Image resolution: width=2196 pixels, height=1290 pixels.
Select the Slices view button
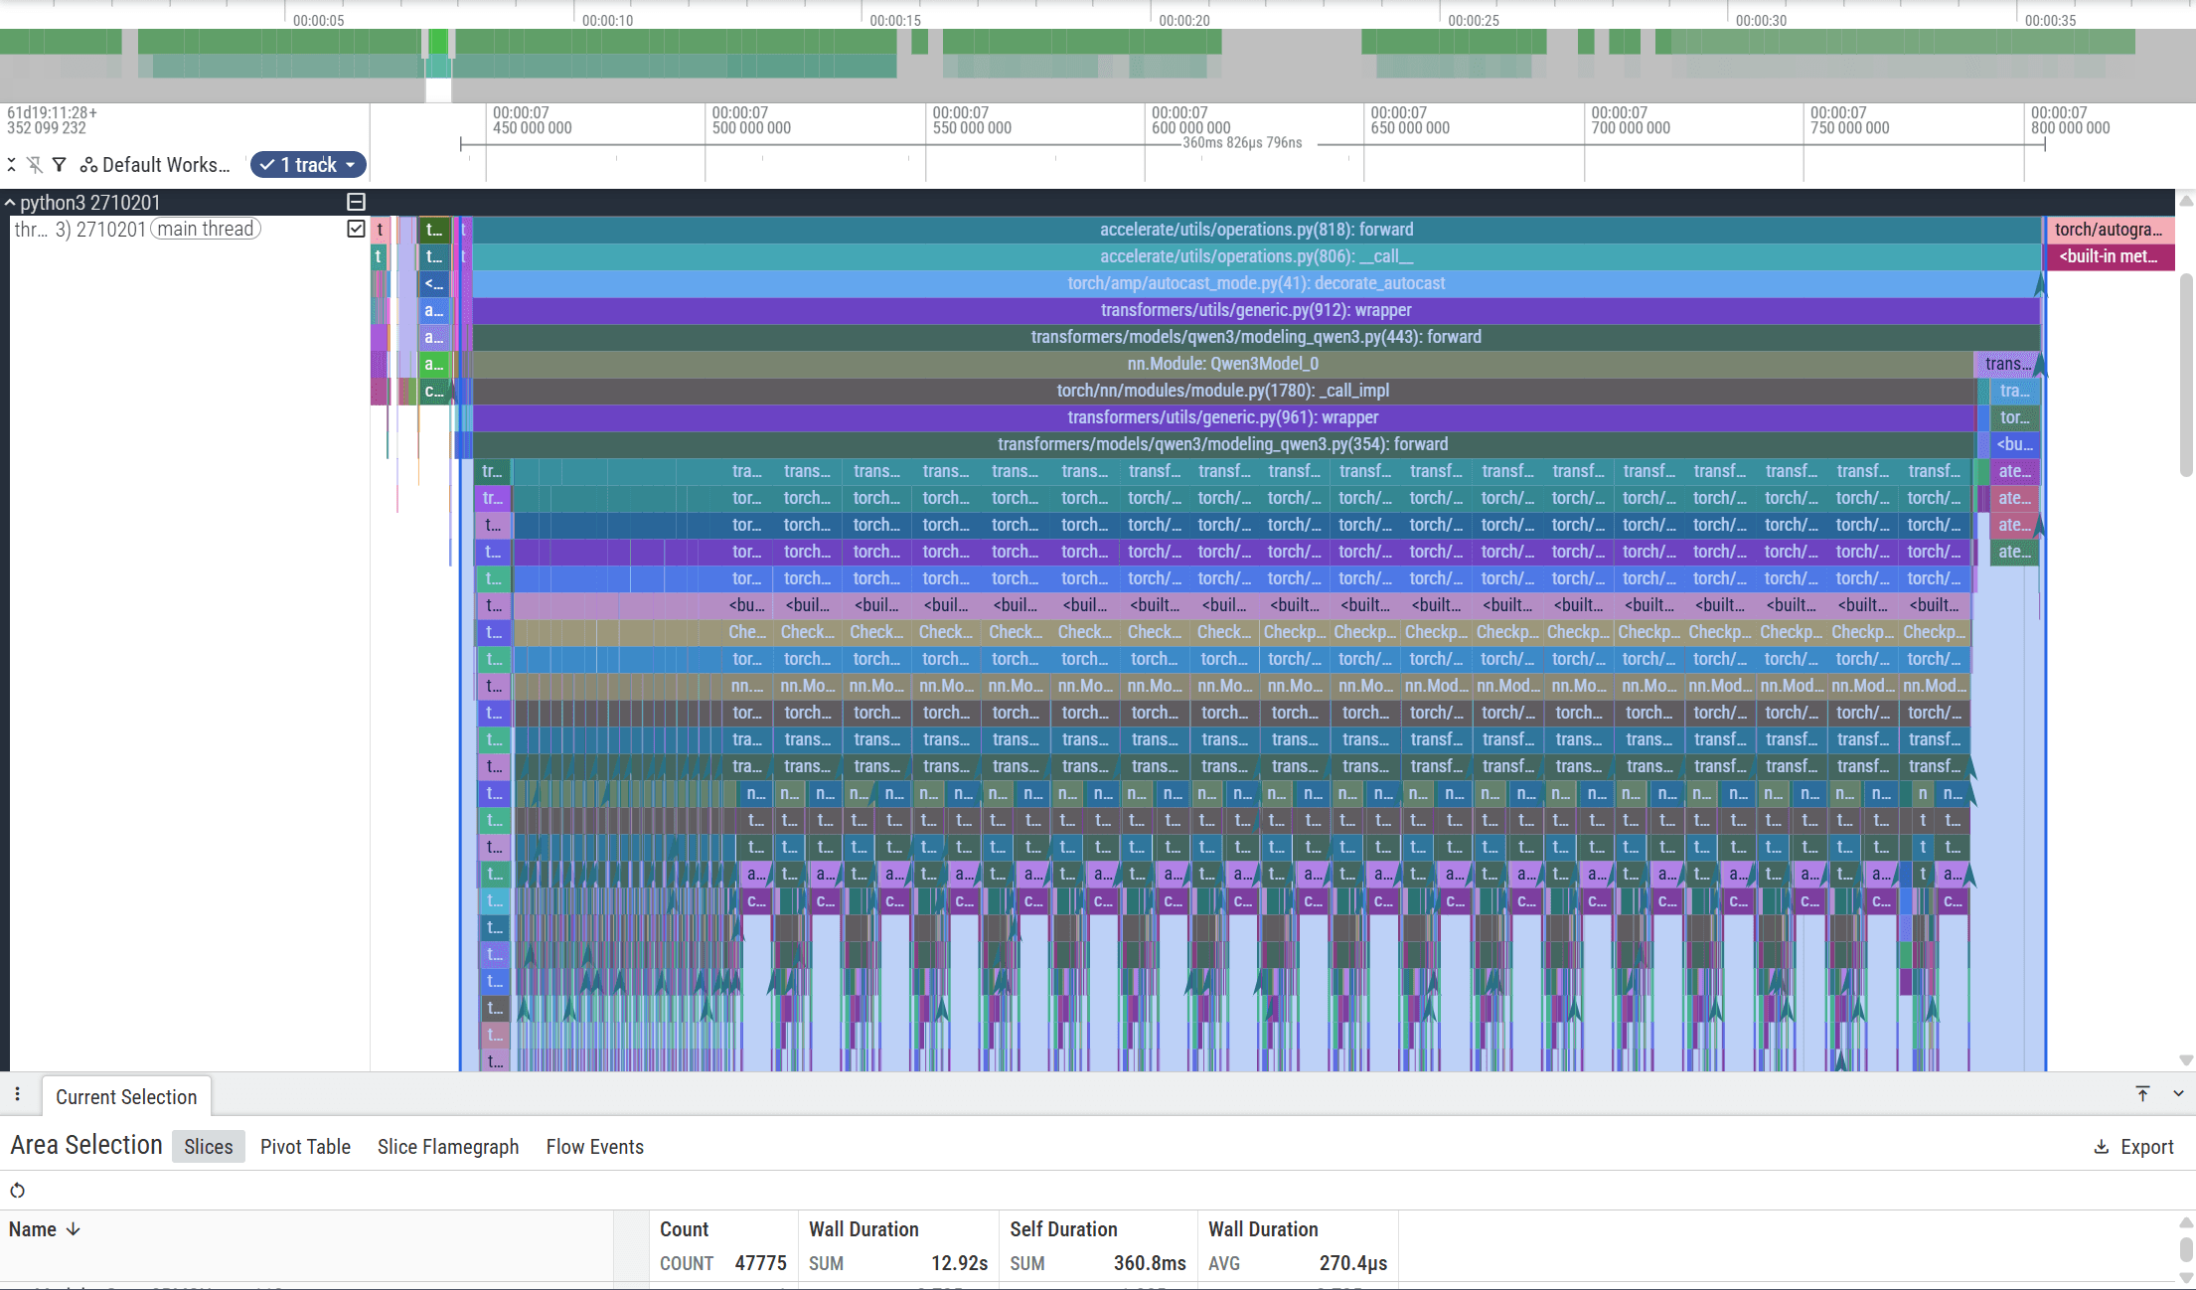pos(208,1147)
